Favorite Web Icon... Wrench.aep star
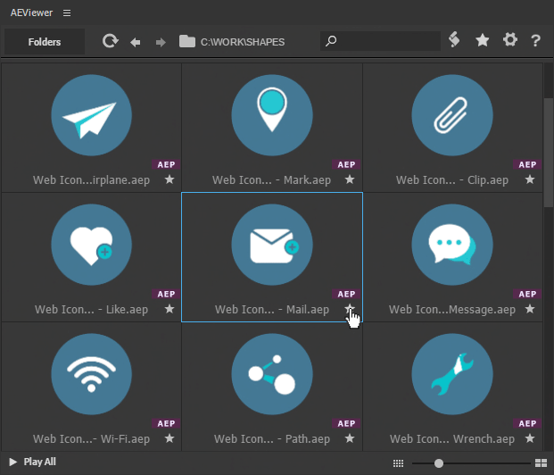The height and width of the screenshot is (475, 554). (x=530, y=438)
